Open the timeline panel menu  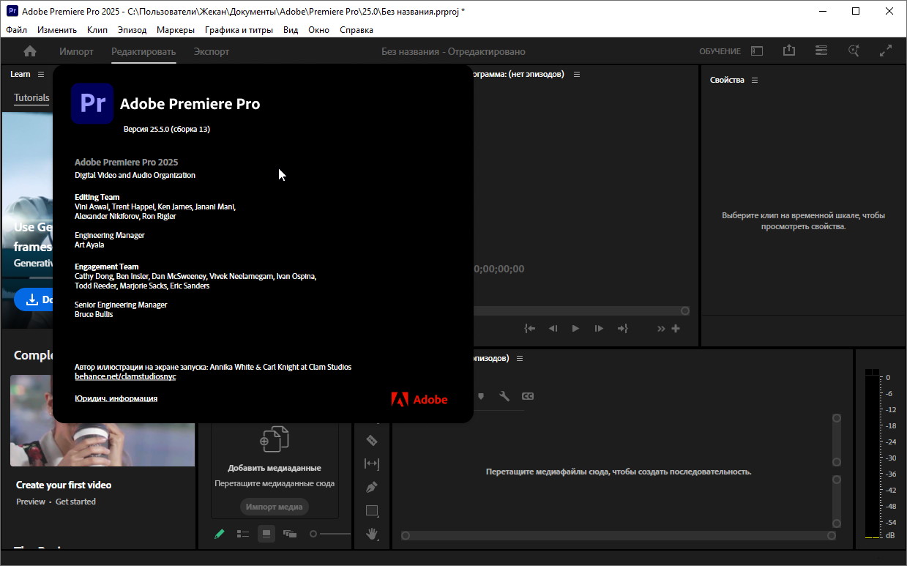pyautogui.click(x=520, y=359)
